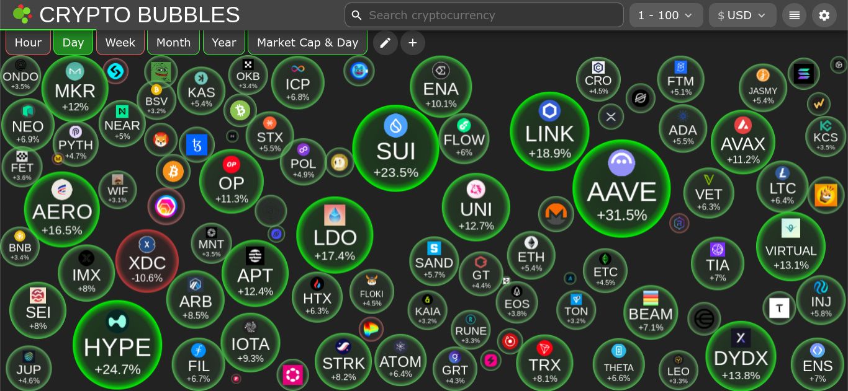Select the XDC red bubble
The height and width of the screenshot is (391, 848).
coord(147,261)
